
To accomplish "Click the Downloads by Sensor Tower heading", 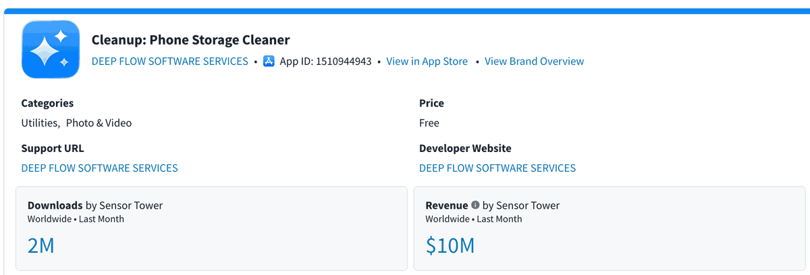I will click(95, 205).
